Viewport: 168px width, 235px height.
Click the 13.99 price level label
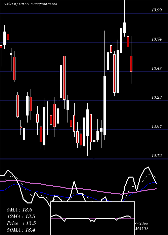coord(157,10)
